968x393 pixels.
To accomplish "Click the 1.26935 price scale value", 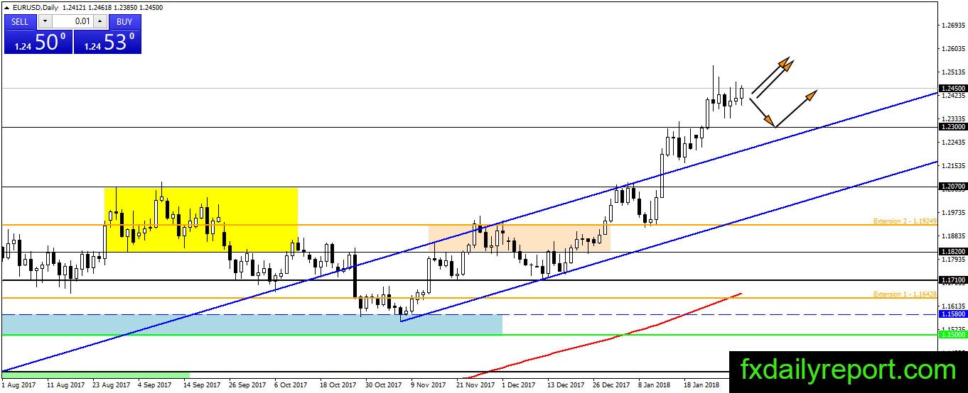I will [x=953, y=26].
